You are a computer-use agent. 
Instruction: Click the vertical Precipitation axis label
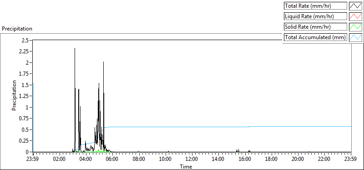click(x=14, y=95)
